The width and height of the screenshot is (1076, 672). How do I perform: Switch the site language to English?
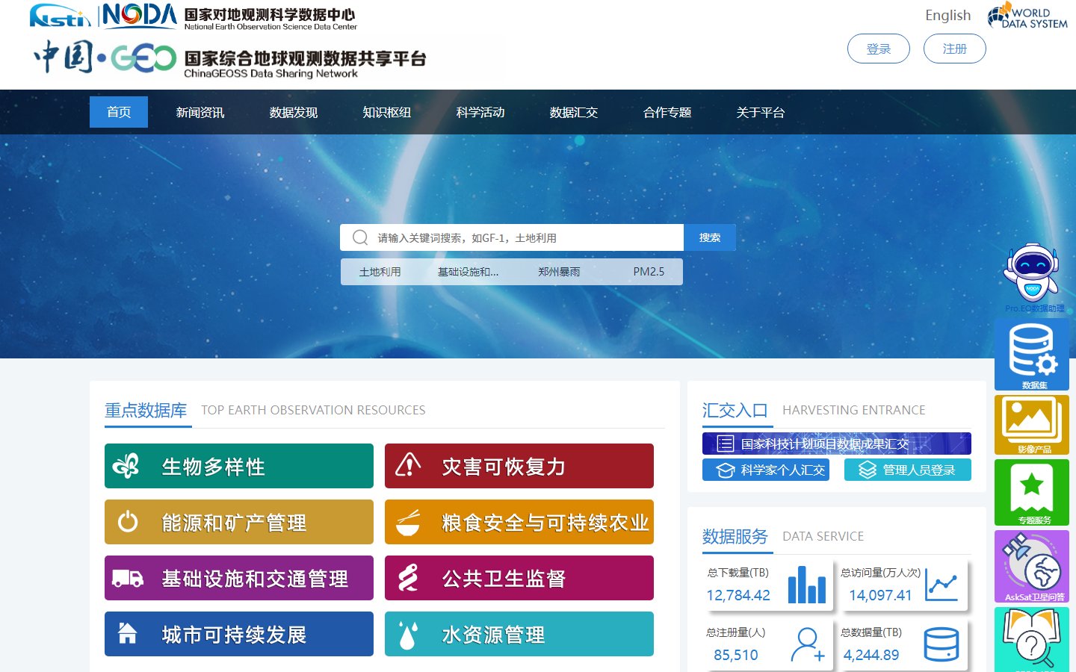point(948,15)
